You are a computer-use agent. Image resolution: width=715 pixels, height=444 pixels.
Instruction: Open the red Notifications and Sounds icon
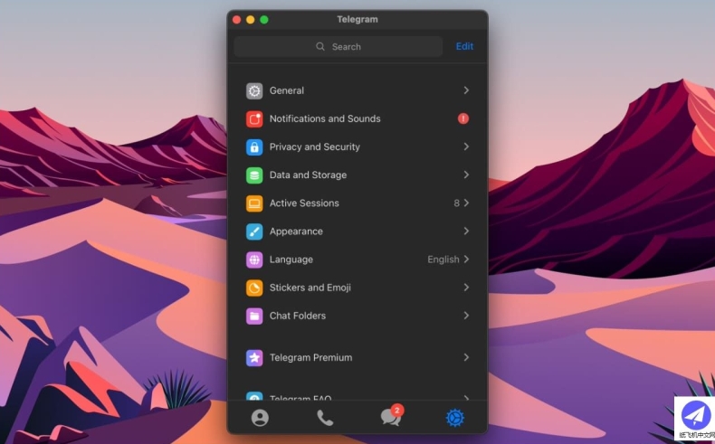click(x=254, y=118)
